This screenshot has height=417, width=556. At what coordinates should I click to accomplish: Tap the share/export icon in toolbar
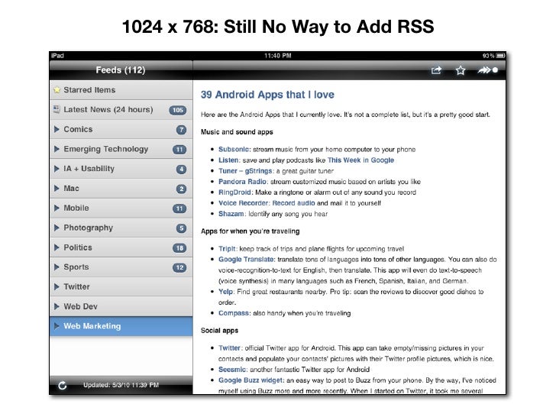point(436,70)
